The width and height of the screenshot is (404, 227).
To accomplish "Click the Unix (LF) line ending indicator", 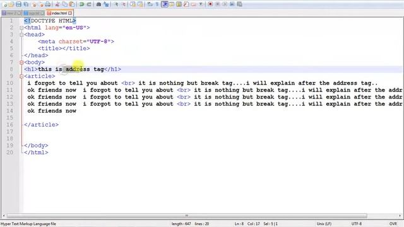I will (324, 224).
